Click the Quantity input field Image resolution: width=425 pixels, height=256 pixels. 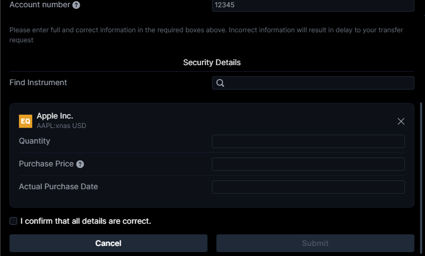[x=308, y=141]
